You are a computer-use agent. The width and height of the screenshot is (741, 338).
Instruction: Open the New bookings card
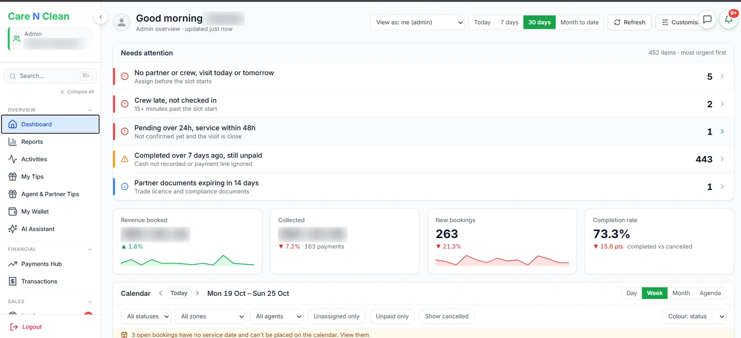pyautogui.click(x=502, y=241)
